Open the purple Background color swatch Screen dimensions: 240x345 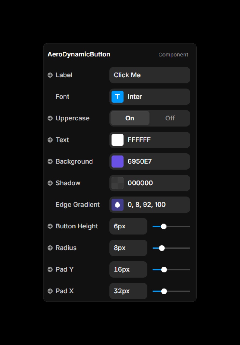(118, 161)
